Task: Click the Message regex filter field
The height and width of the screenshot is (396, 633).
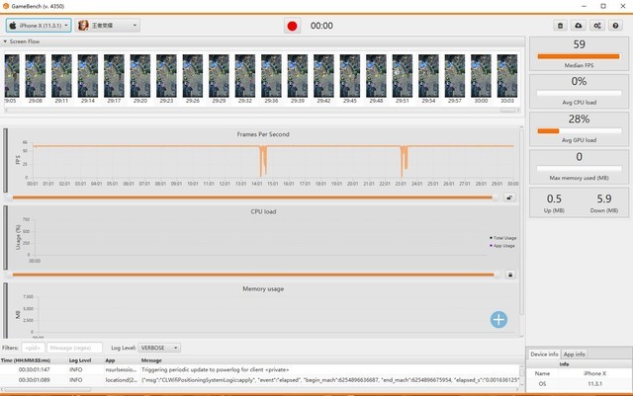Action: [74, 348]
